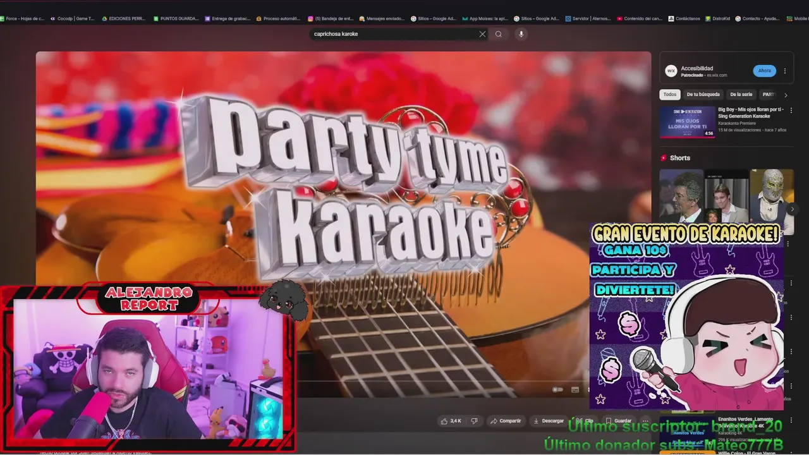Viewport: 809px width, 455px height.
Task: Open the 'Mensajes enviado...' bookmark
Action: coord(382,18)
